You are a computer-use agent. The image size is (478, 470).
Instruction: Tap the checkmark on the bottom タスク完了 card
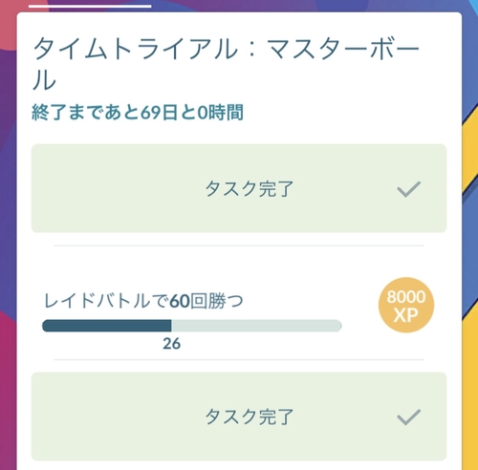click(409, 417)
